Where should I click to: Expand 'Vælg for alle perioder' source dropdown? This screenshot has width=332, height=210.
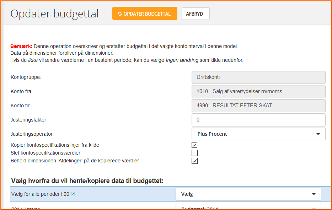pyautogui.click(x=248, y=194)
